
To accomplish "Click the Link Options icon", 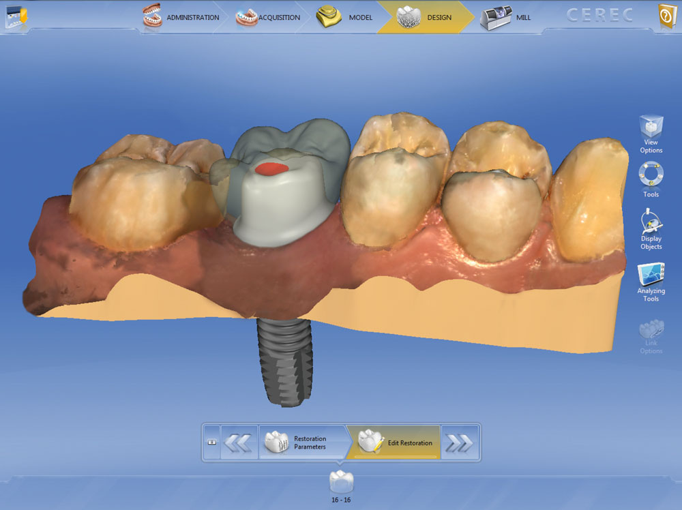I will pos(651,337).
